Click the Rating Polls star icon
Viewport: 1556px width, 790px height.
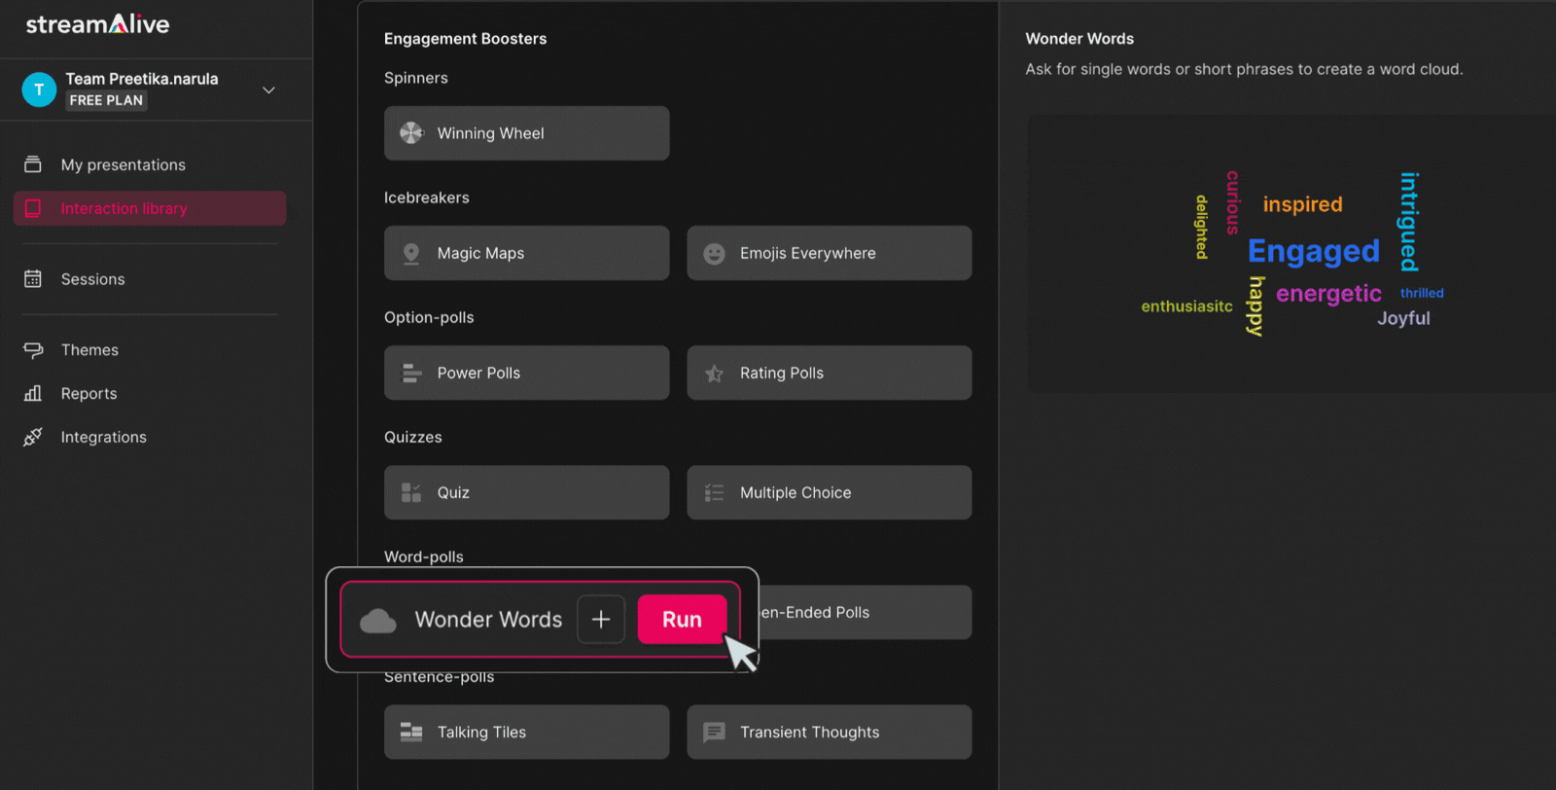click(x=714, y=373)
